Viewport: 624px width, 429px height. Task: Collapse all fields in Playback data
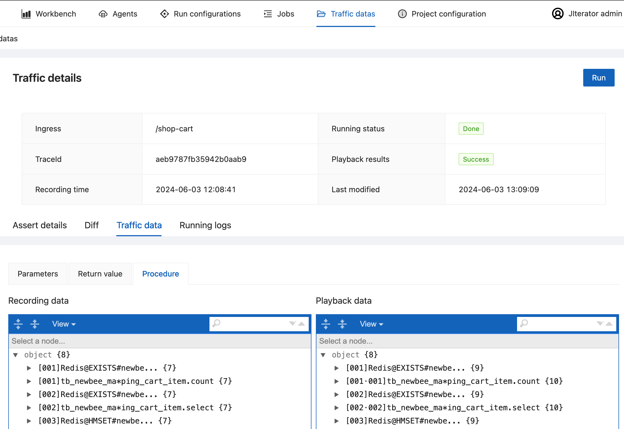click(342, 324)
